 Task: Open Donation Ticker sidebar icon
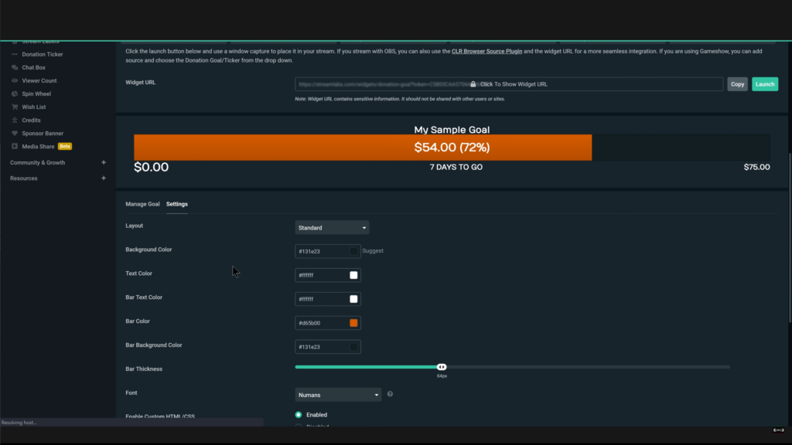15,54
